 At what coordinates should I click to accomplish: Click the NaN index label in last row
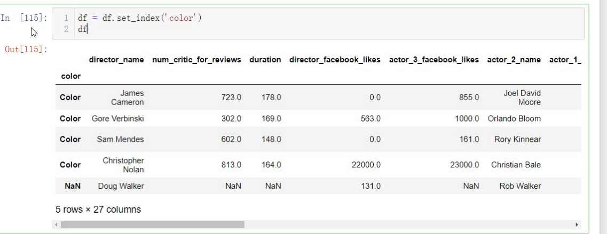pos(73,186)
